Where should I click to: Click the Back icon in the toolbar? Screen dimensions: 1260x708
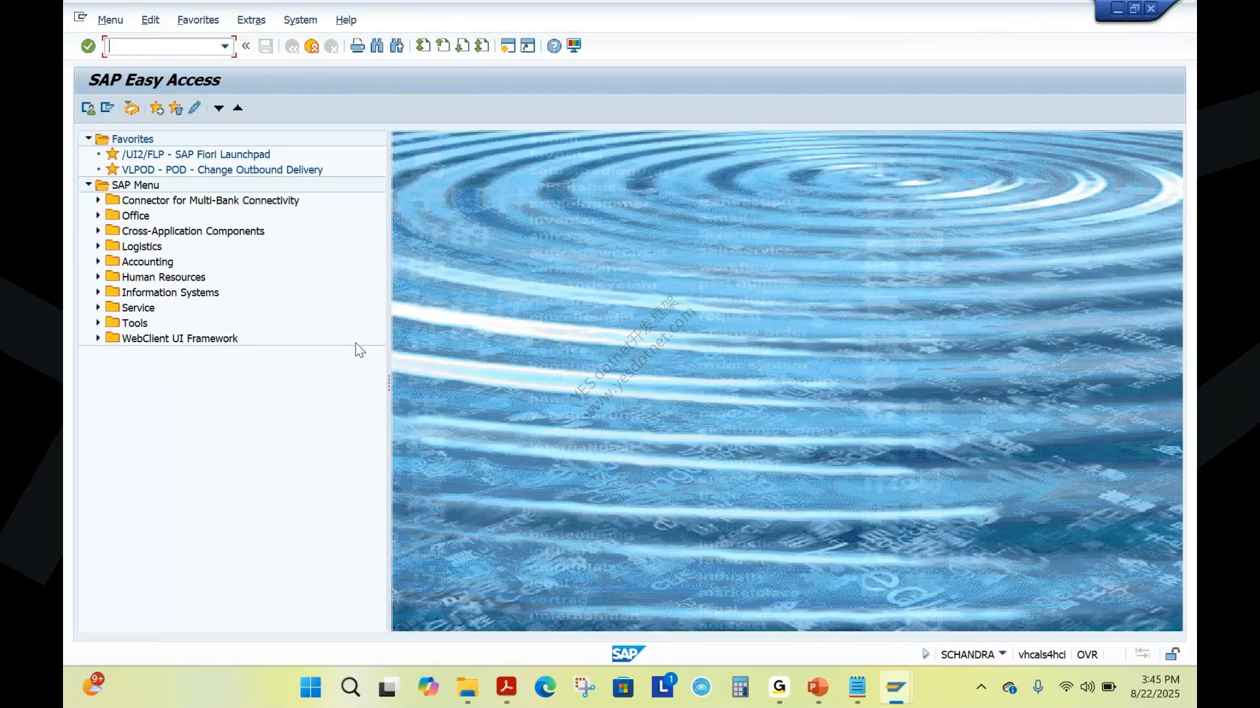click(x=292, y=46)
